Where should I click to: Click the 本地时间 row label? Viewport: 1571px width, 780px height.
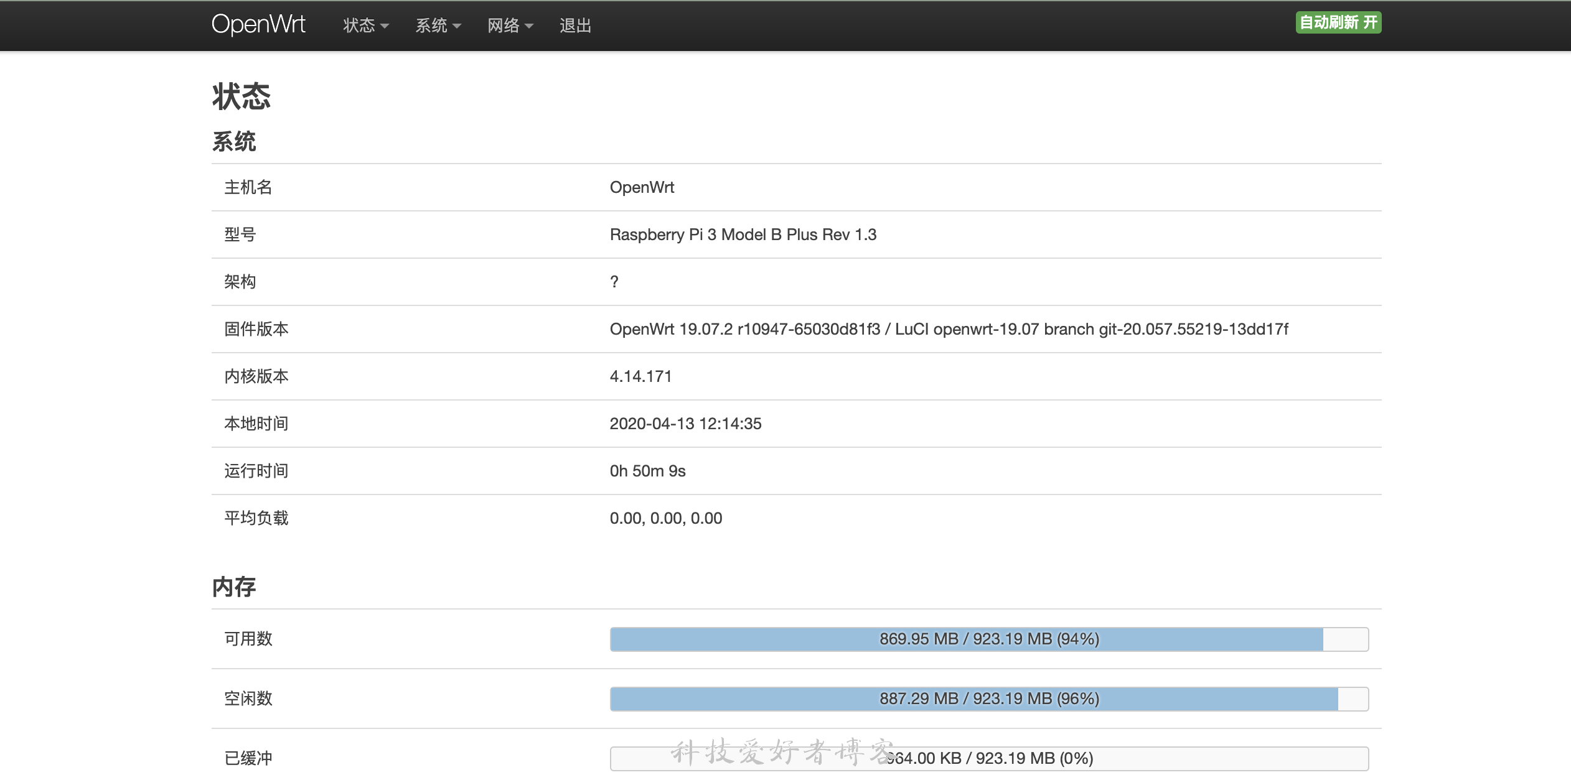256,424
